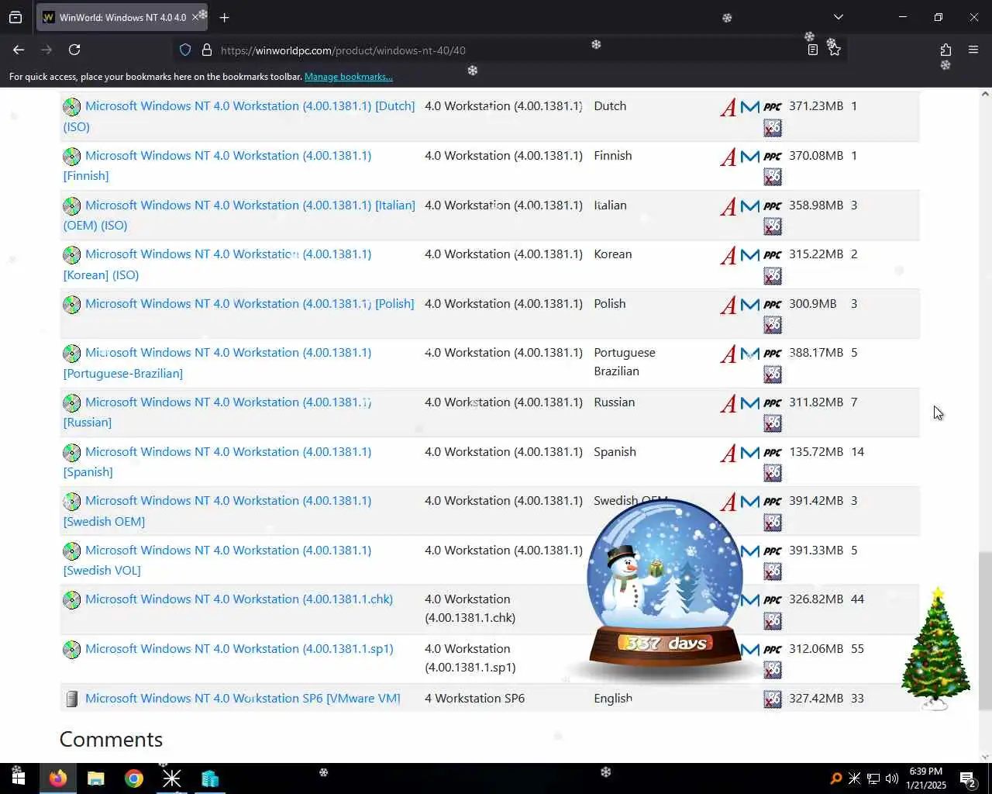Viewport: 992px width, 794px height.
Task: Click the Alpha icon on the Polish row
Action: coord(728,305)
